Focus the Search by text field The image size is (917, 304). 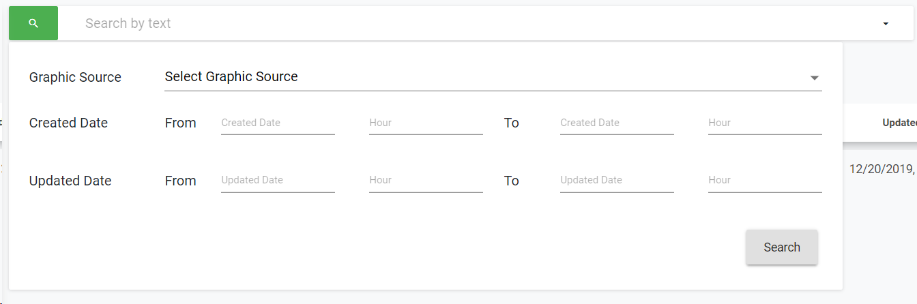pyautogui.click(x=409, y=23)
